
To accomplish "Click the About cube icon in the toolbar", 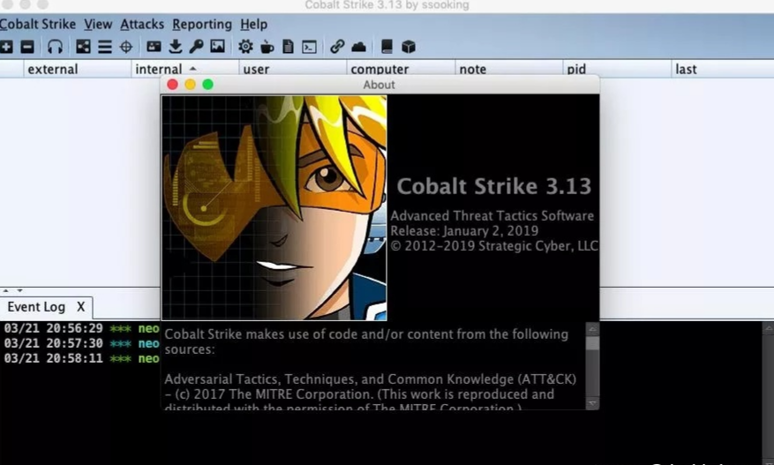I will (x=409, y=47).
